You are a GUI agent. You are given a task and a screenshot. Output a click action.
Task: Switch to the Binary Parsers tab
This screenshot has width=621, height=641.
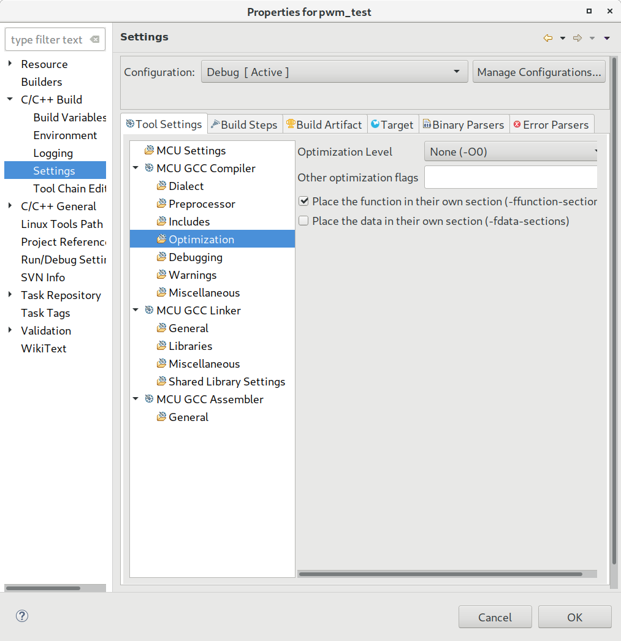pyautogui.click(x=463, y=124)
